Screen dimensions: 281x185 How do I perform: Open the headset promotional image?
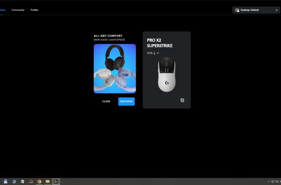(115, 68)
